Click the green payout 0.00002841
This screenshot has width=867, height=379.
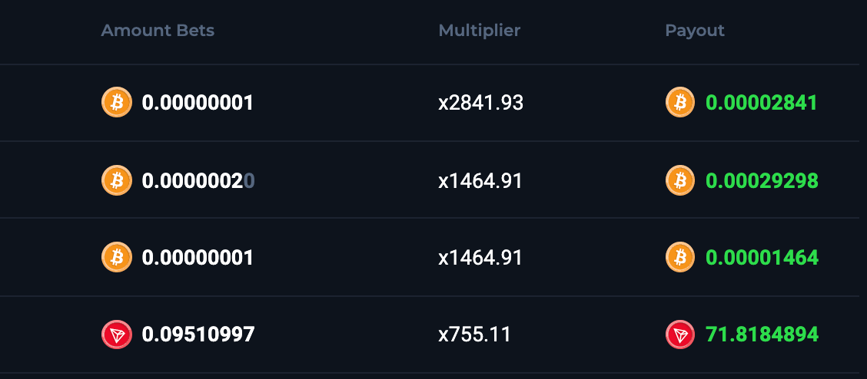[761, 103]
